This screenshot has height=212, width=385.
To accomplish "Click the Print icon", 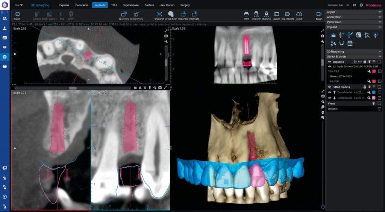I will [x=246, y=14].
